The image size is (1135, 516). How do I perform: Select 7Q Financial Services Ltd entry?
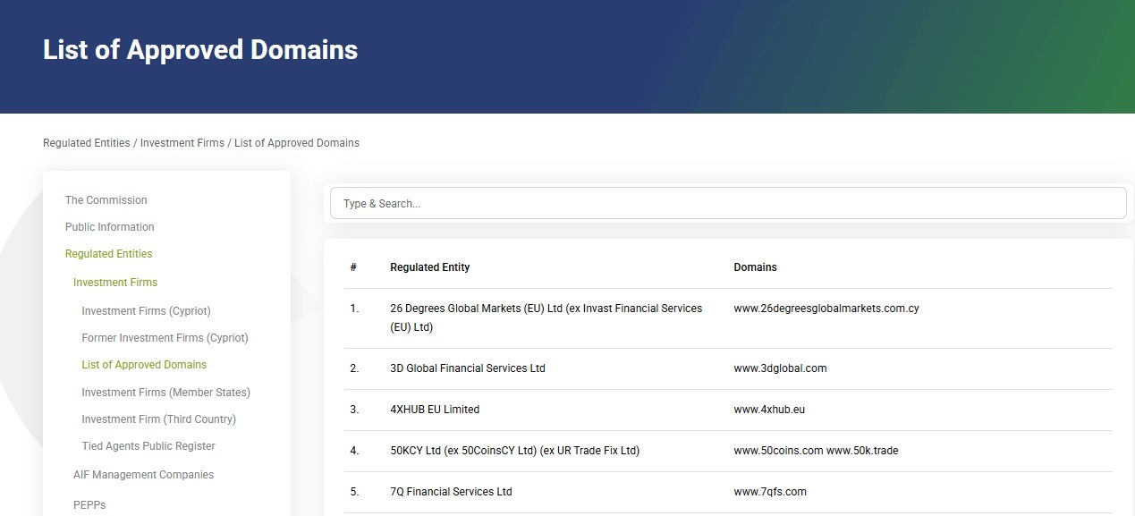(x=452, y=492)
